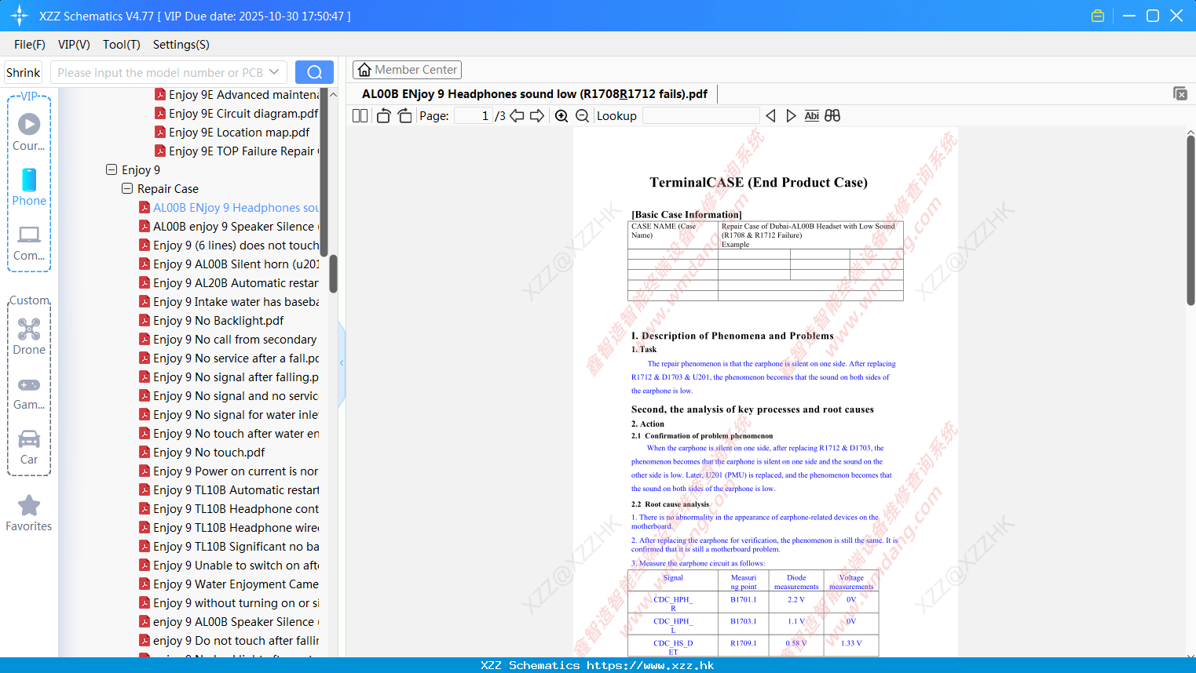Click the binoculars search icon

click(x=832, y=115)
